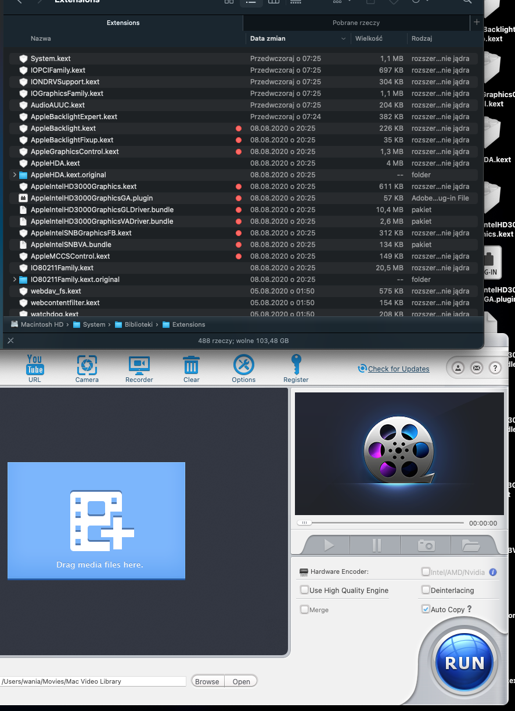Open the user account icon

(x=458, y=367)
